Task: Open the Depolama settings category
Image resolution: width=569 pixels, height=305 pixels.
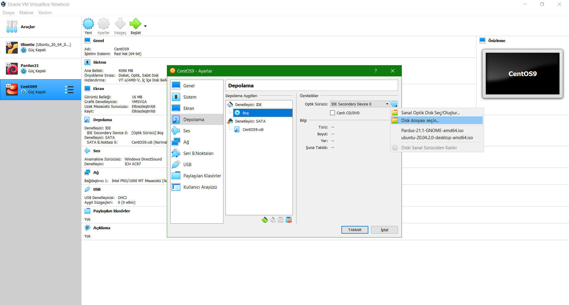Action: point(197,119)
